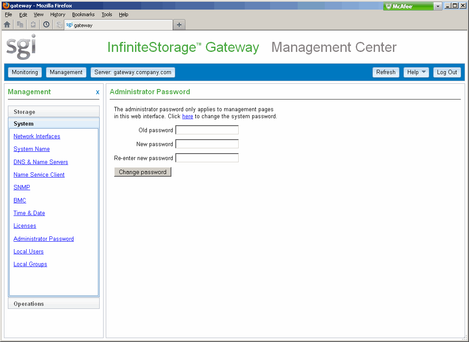Click the copy pages toolbar icon
Image resolution: width=469 pixels, height=342 pixels.
click(x=20, y=25)
